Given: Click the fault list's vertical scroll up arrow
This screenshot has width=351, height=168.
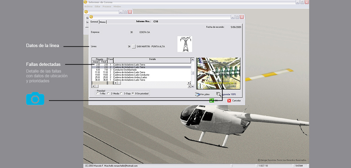Looking at the screenshot, I should pos(192,59).
